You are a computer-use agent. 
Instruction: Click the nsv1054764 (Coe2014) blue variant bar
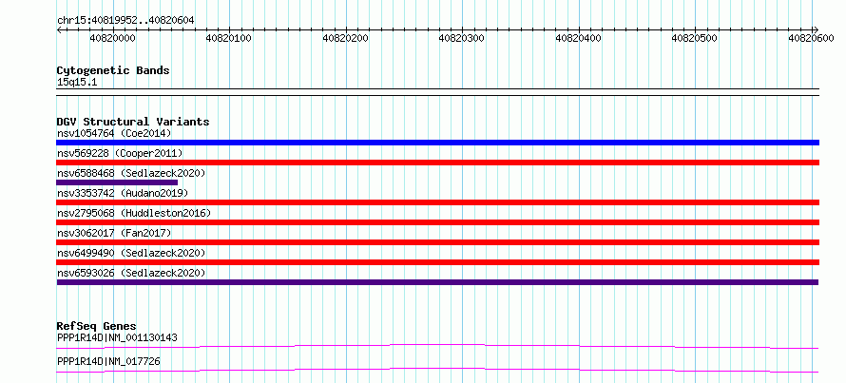437,143
